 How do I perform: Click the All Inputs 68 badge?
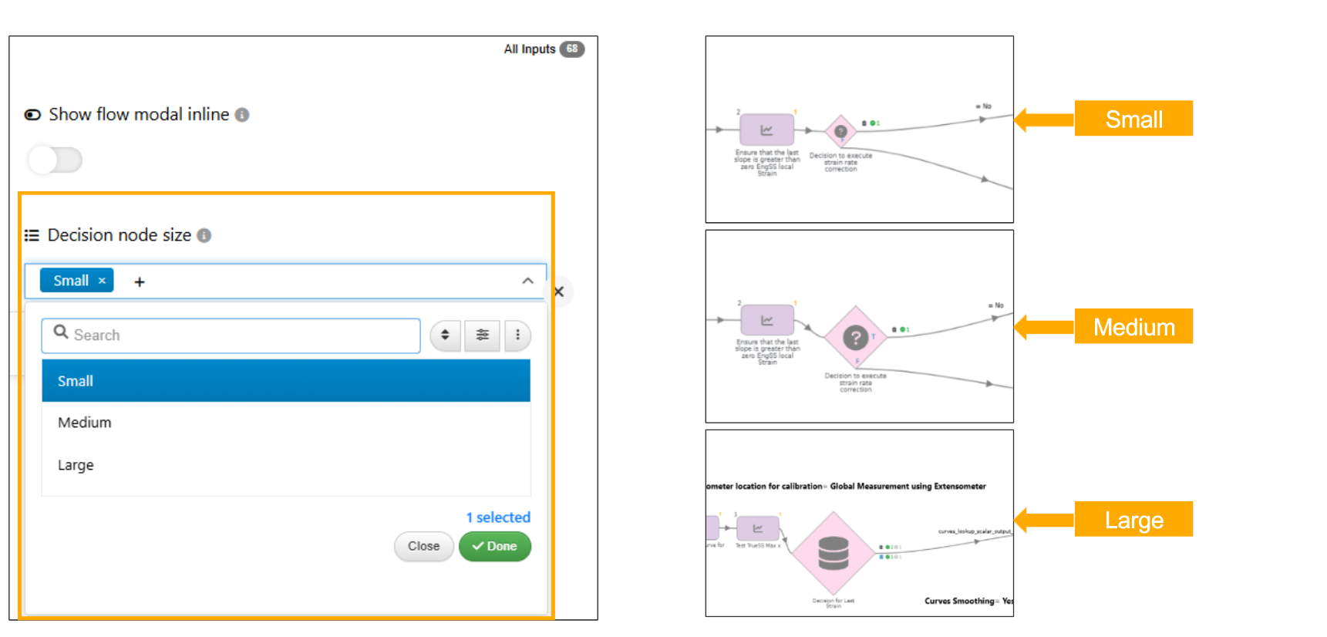point(571,49)
